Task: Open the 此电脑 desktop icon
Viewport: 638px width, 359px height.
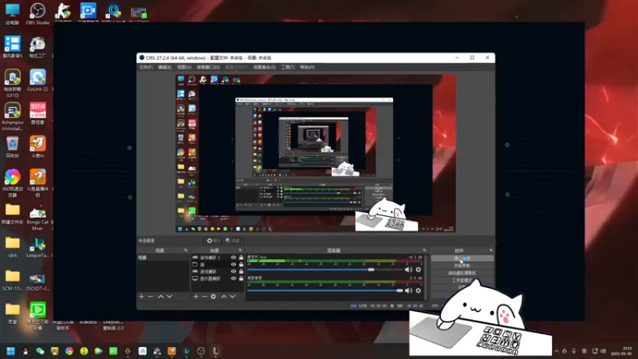Action: click(x=12, y=14)
